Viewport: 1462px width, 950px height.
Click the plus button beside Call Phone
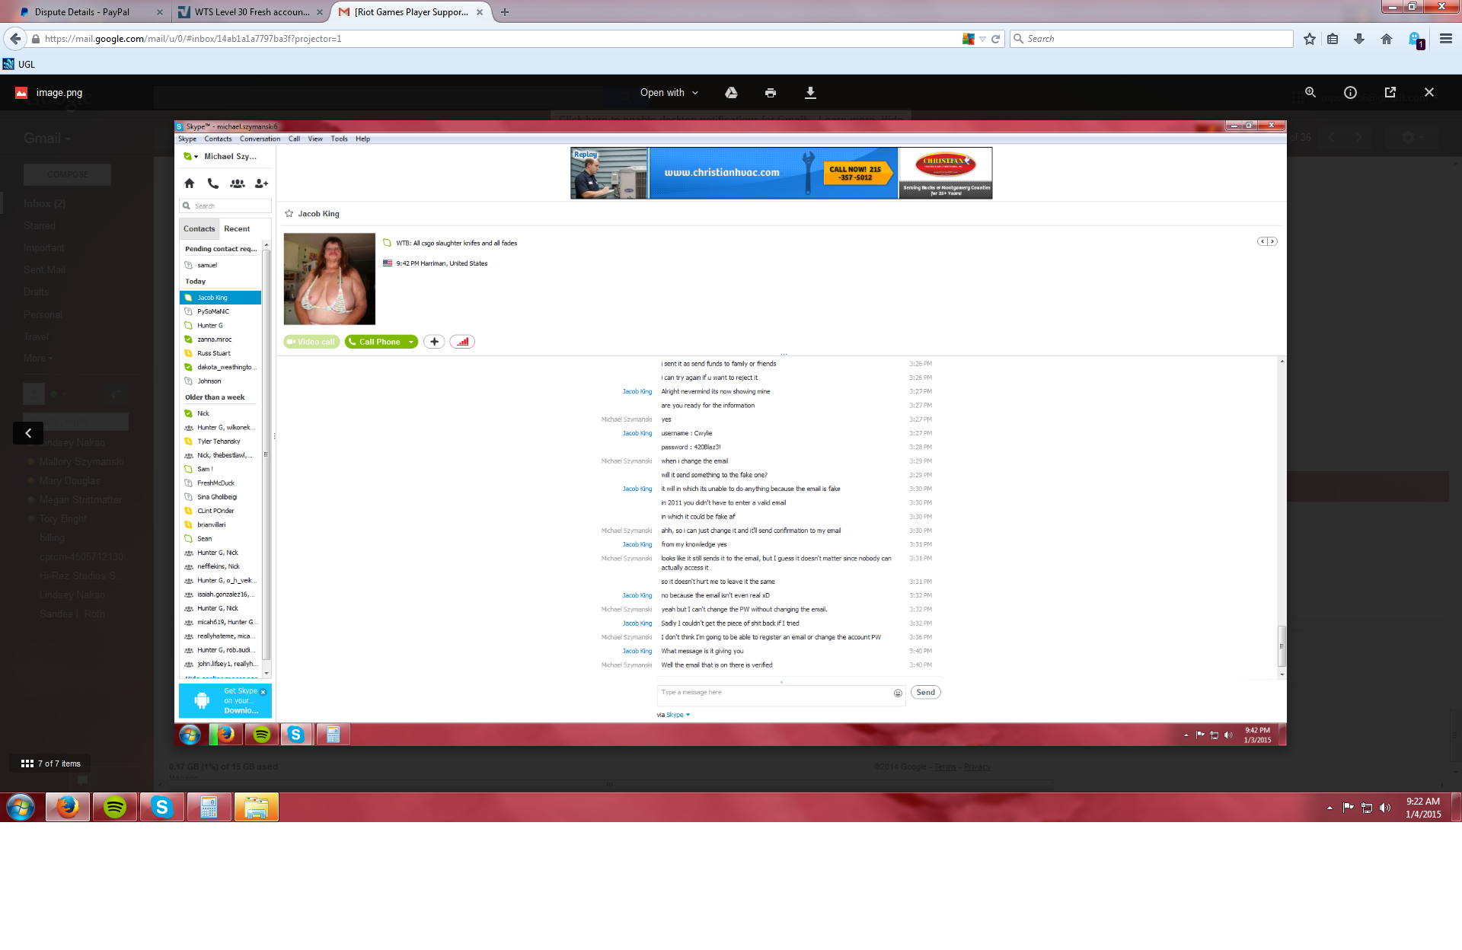(434, 342)
